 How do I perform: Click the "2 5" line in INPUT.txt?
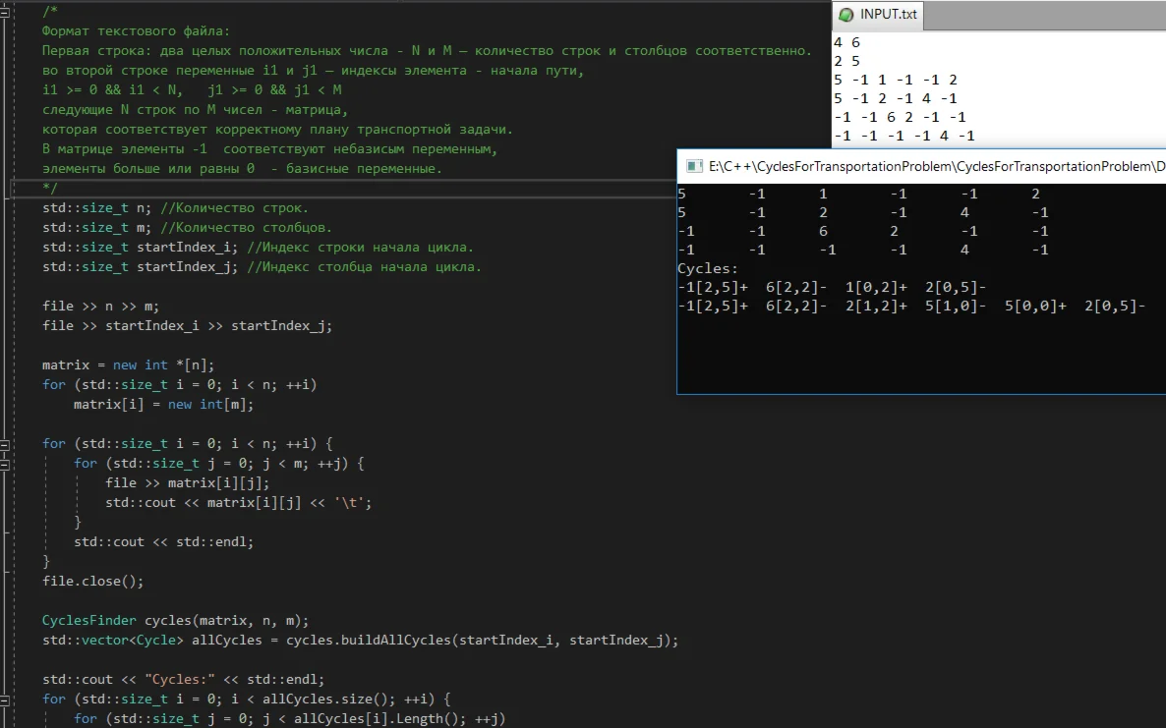[845, 61]
